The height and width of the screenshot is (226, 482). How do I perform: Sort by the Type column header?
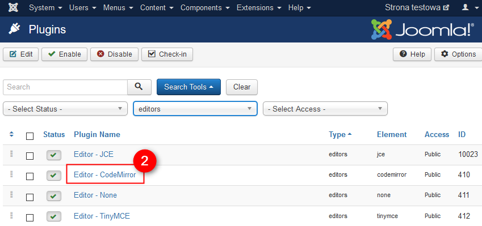pyautogui.click(x=340, y=135)
